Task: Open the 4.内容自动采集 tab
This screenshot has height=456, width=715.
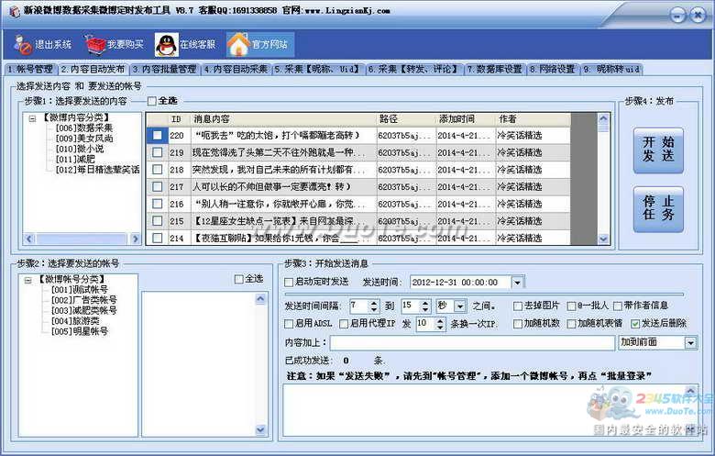Action: (x=236, y=69)
